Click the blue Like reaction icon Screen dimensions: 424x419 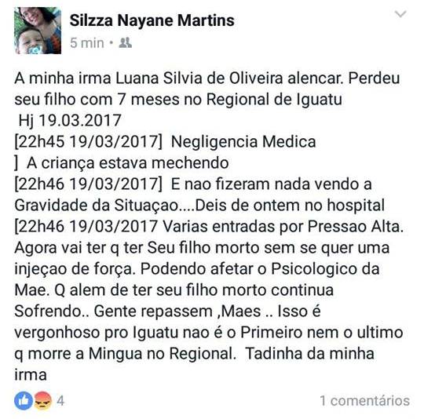pos(24,400)
